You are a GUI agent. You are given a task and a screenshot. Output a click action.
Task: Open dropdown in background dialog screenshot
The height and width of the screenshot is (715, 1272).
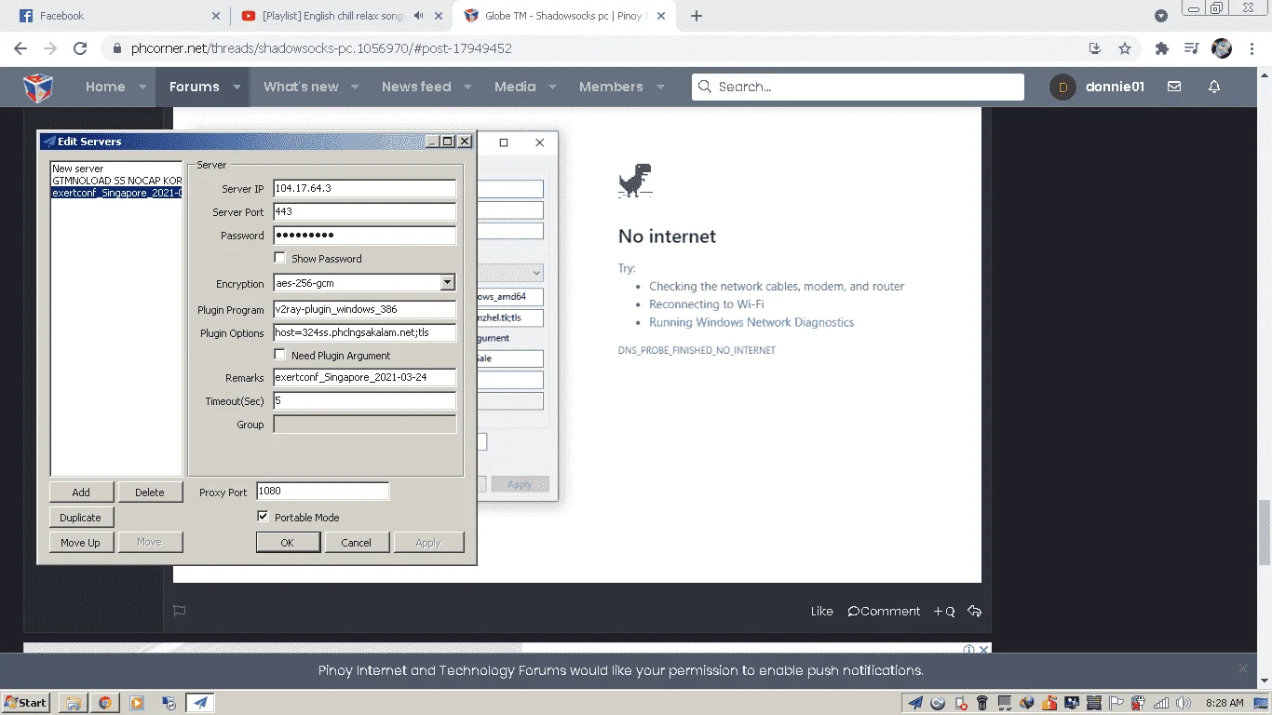(x=536, y=274)
